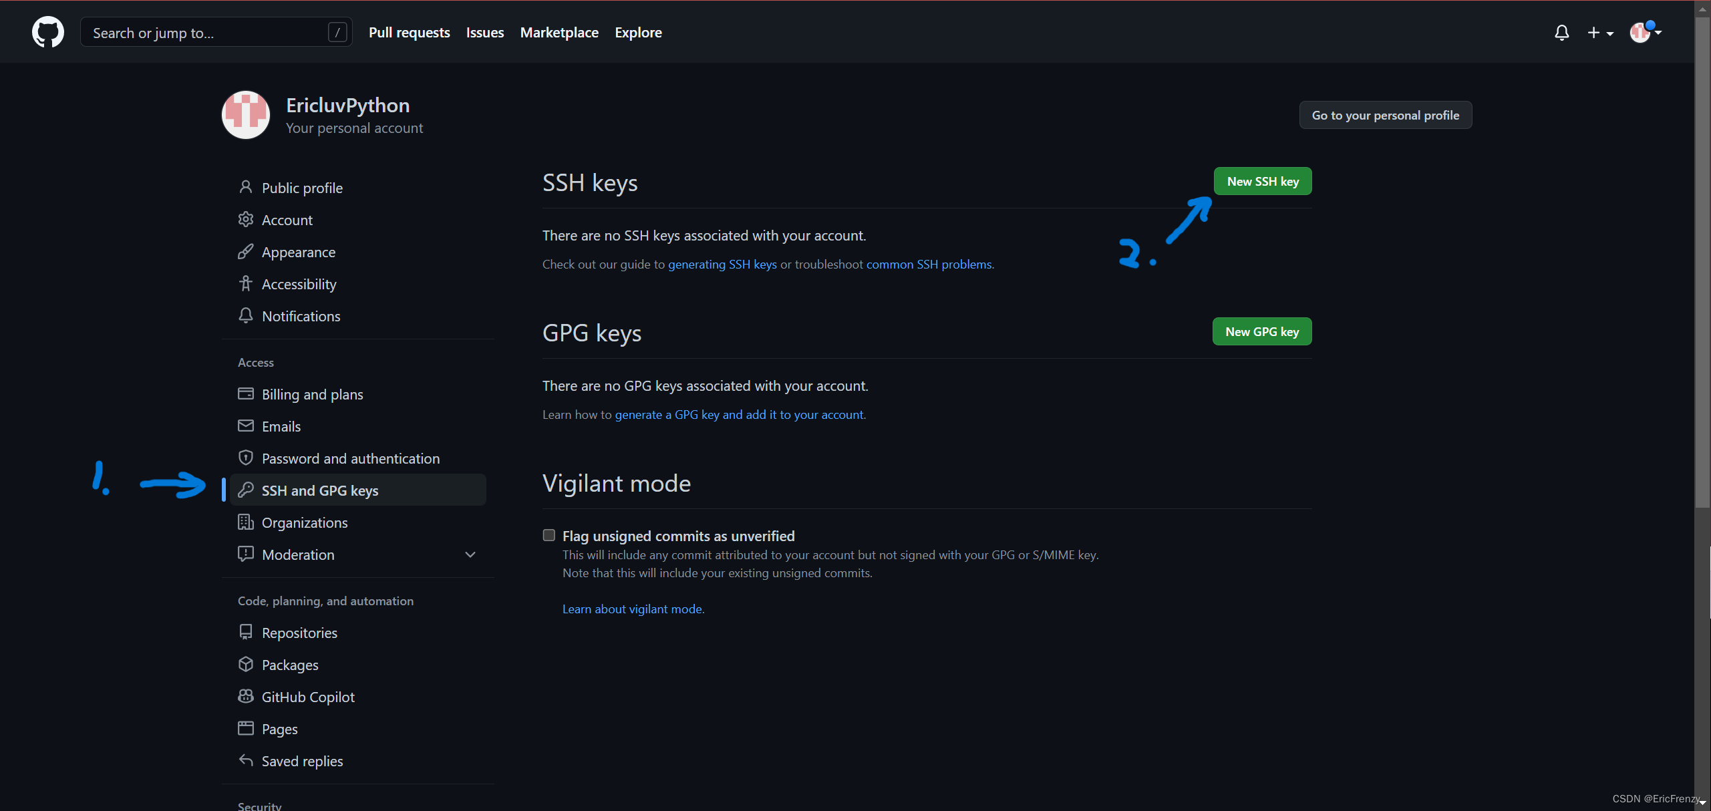
Task: Click the New GPG key button
Action: [x=1262, y=331]
